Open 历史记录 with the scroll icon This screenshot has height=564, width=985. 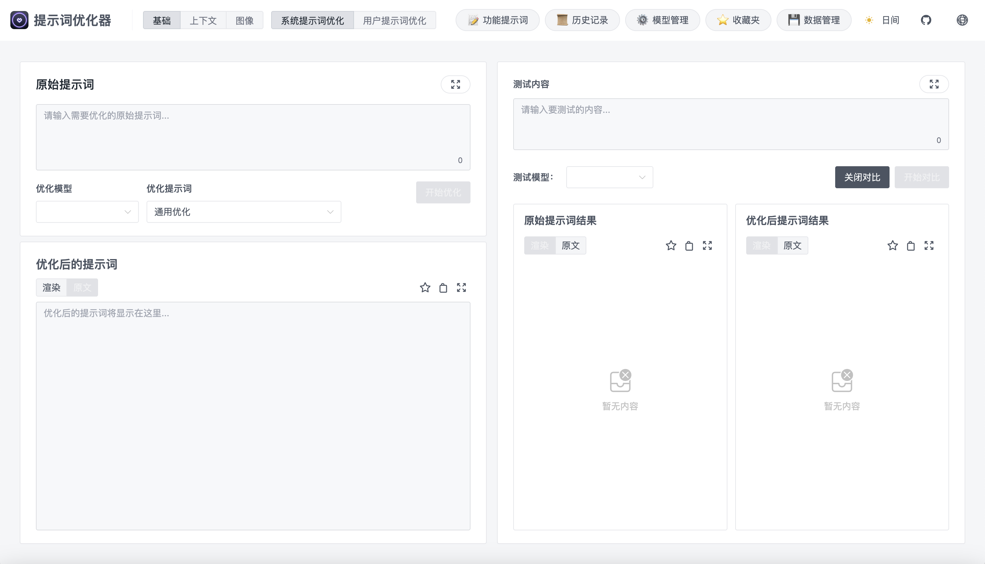click(x=582, y=20)
